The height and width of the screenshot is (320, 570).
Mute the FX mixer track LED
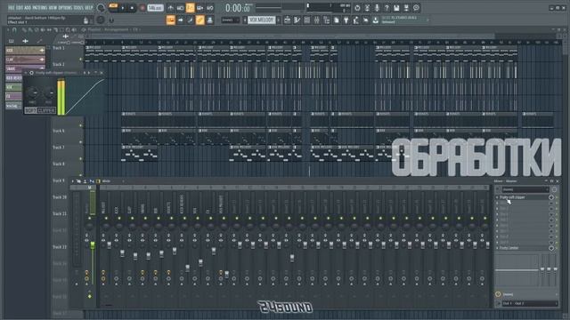click(210, 218)
